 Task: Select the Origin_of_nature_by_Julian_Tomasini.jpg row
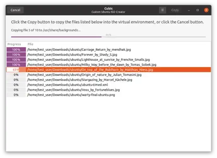point(108,75)
